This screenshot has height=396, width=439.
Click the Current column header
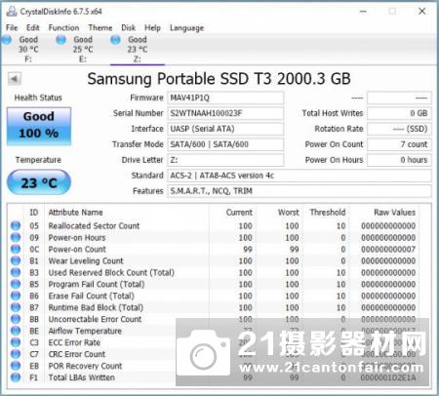(x=239, y=213)
